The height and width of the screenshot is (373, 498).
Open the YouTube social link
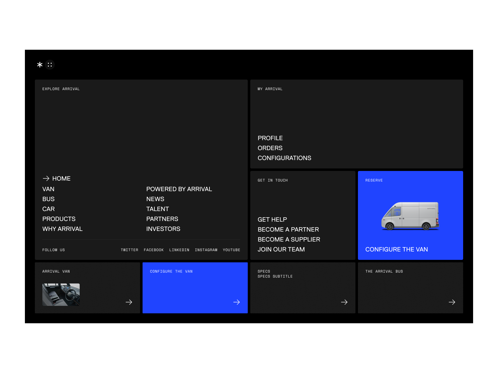point(232,250)
